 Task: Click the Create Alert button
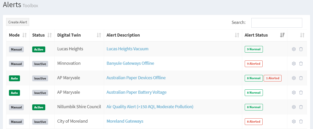pos(18,22)
